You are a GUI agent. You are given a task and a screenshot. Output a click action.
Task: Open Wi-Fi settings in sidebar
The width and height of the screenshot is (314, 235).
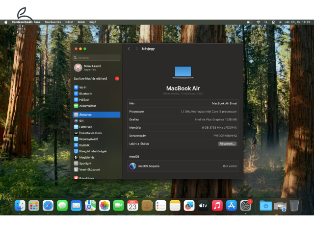click(x=83, y=87)
